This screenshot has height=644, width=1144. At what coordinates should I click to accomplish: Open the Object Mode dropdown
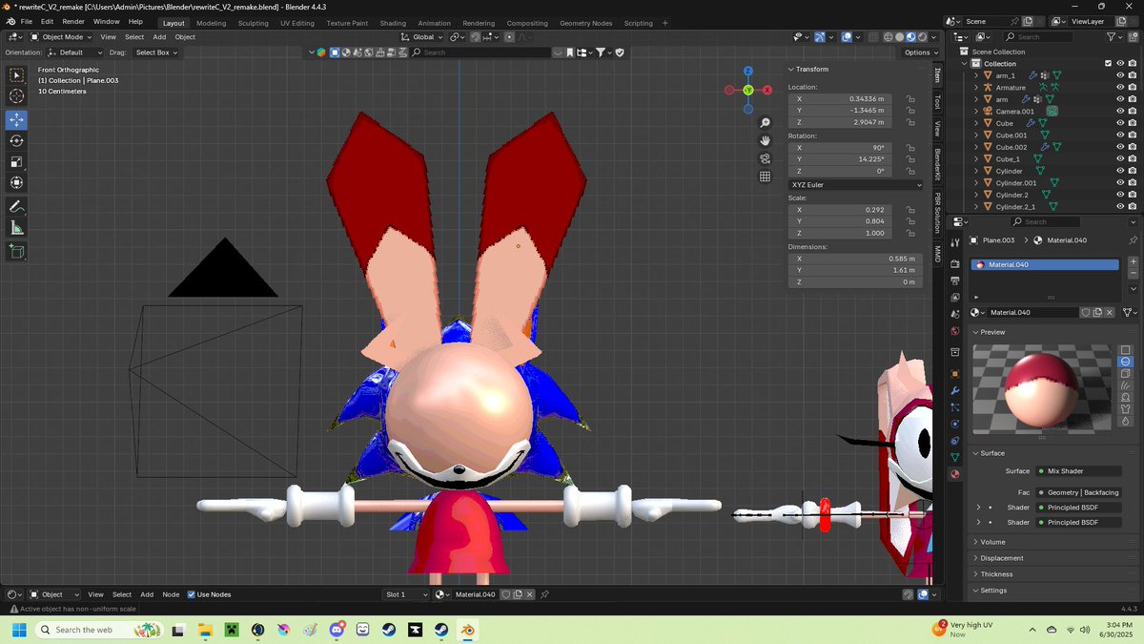click(x=59, y=37)
